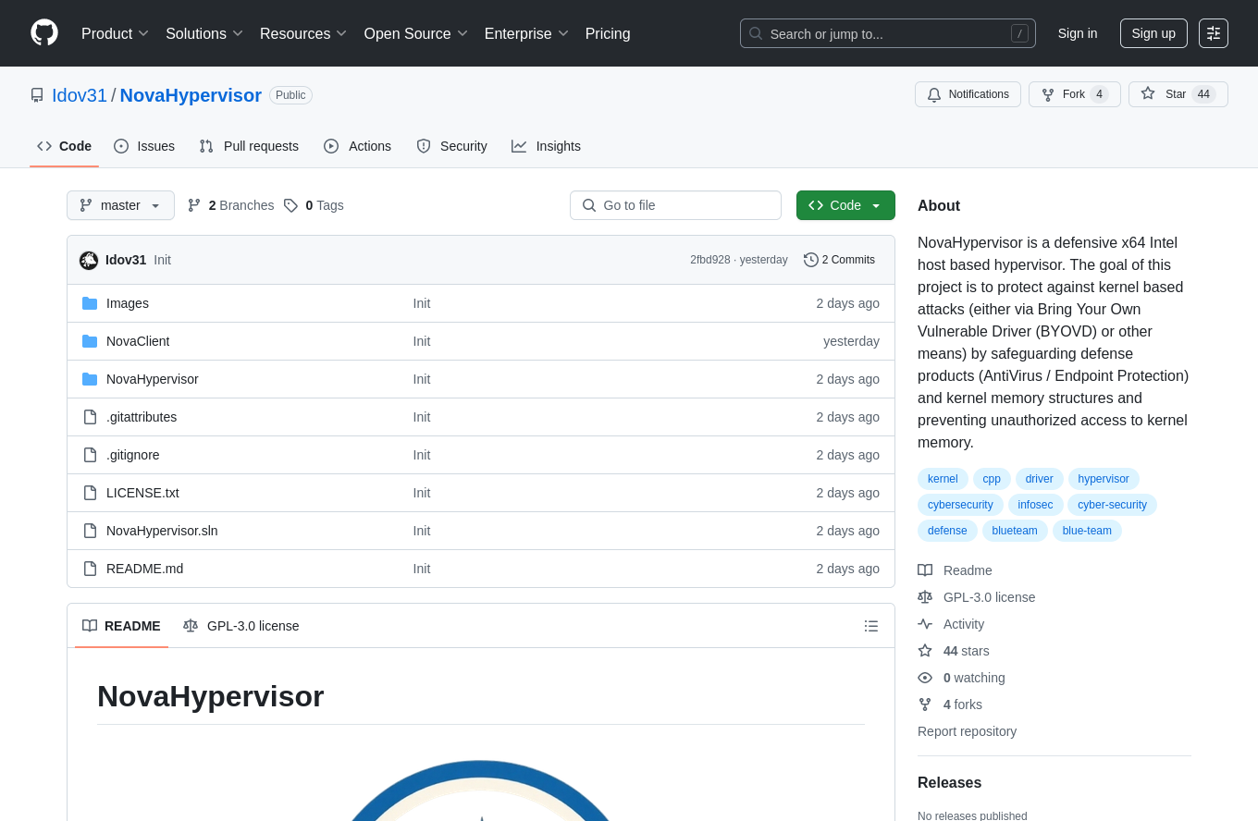Viewport: 1258px width, 821px height.
Task: Select the README tab in file viewer
Action: pos(121,626)
